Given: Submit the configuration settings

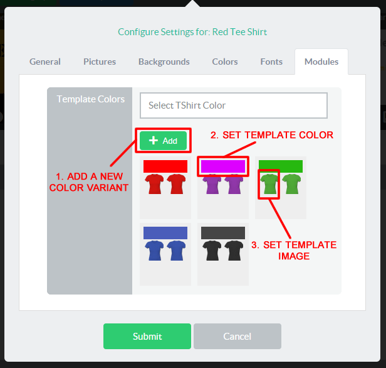Looking at the screenshot, I should tap(147, 336).
